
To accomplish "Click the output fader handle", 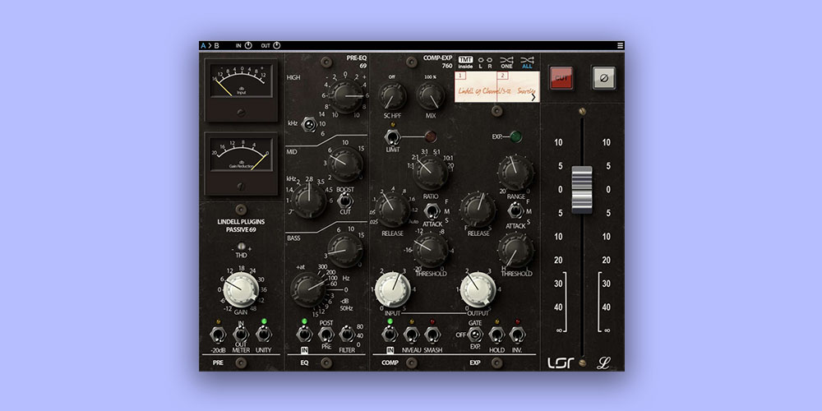I will click(x=581, y=190).
